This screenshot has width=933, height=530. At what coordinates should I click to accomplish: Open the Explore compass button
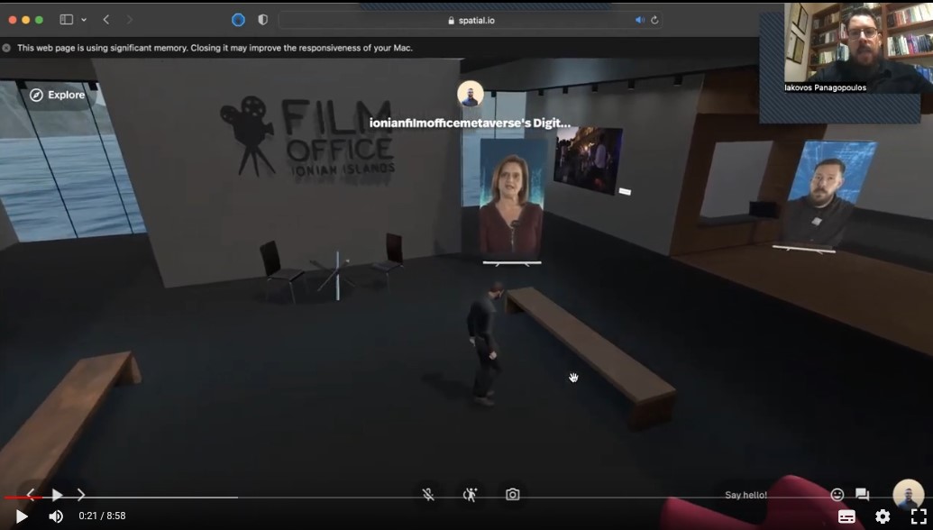(57, 95)
